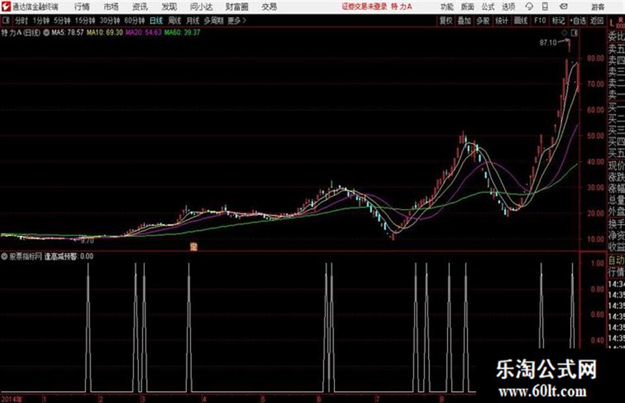Viewport: 625px width, 403px height.
Task: Click the indicator settings circle beside 特力A(日线)
Action: 46,32
